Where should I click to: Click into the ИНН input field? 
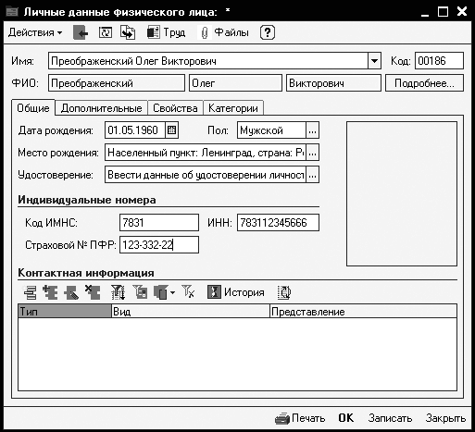pyautogui.click(x=278, y=223)
